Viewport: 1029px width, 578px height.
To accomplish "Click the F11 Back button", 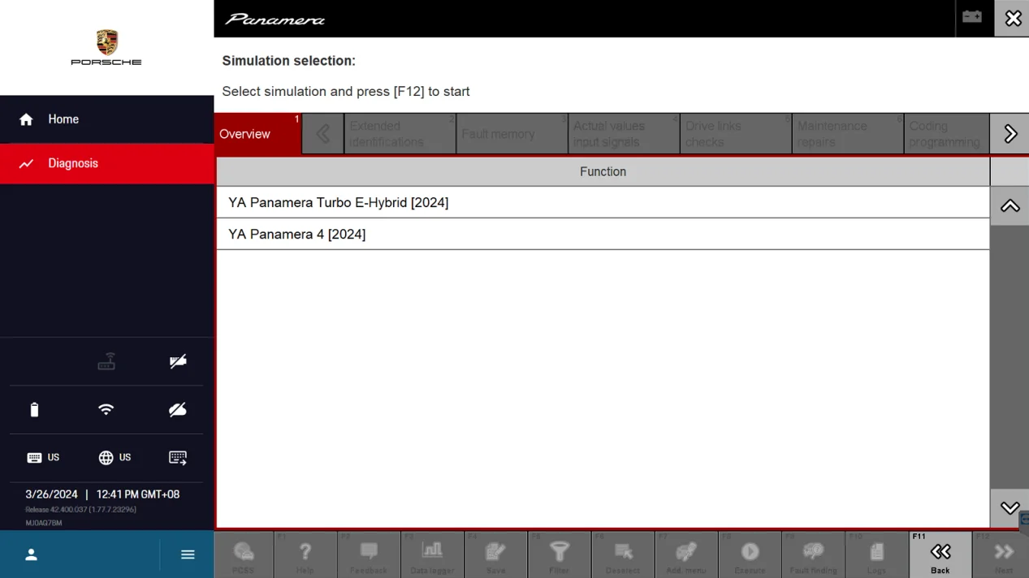I will point(940,555).
